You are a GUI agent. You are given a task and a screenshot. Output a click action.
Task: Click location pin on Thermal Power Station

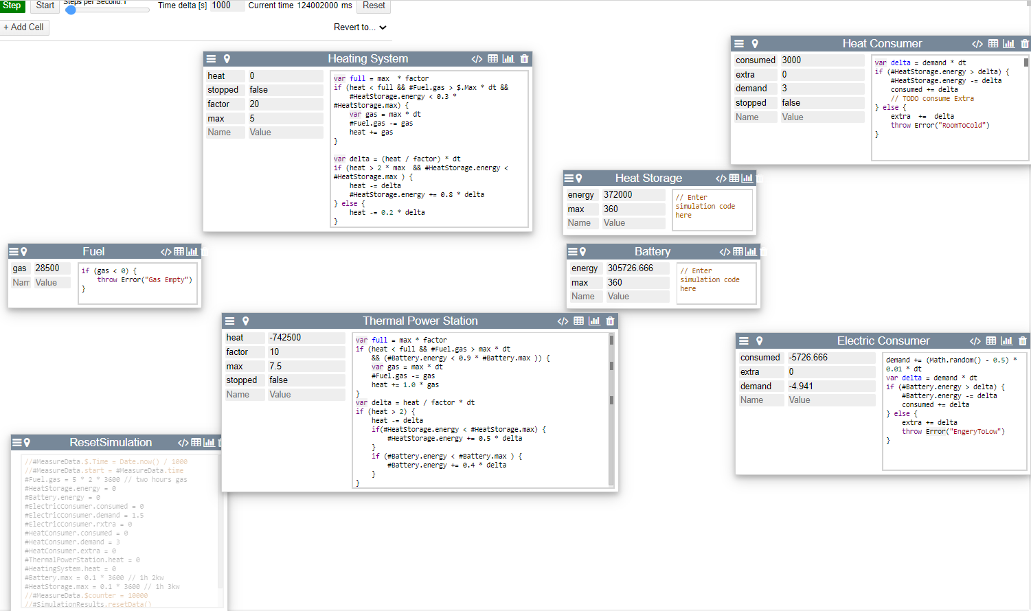click(245, 321)
